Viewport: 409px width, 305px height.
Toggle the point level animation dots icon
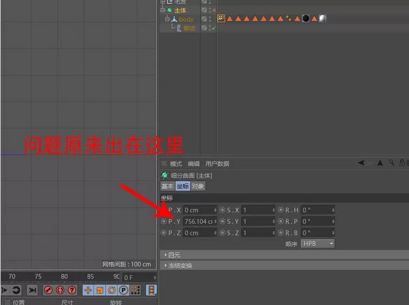[x=135, y=290]
